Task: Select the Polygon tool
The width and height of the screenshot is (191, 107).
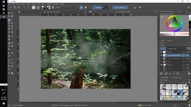Action: 9,26
